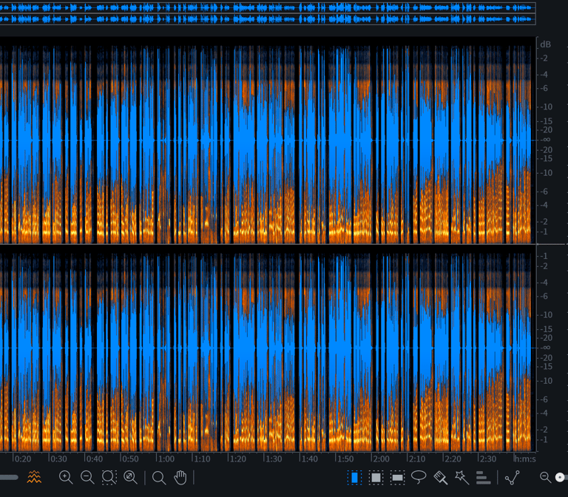Move the spectrogram/waveform opacity slider

[9, 477]
